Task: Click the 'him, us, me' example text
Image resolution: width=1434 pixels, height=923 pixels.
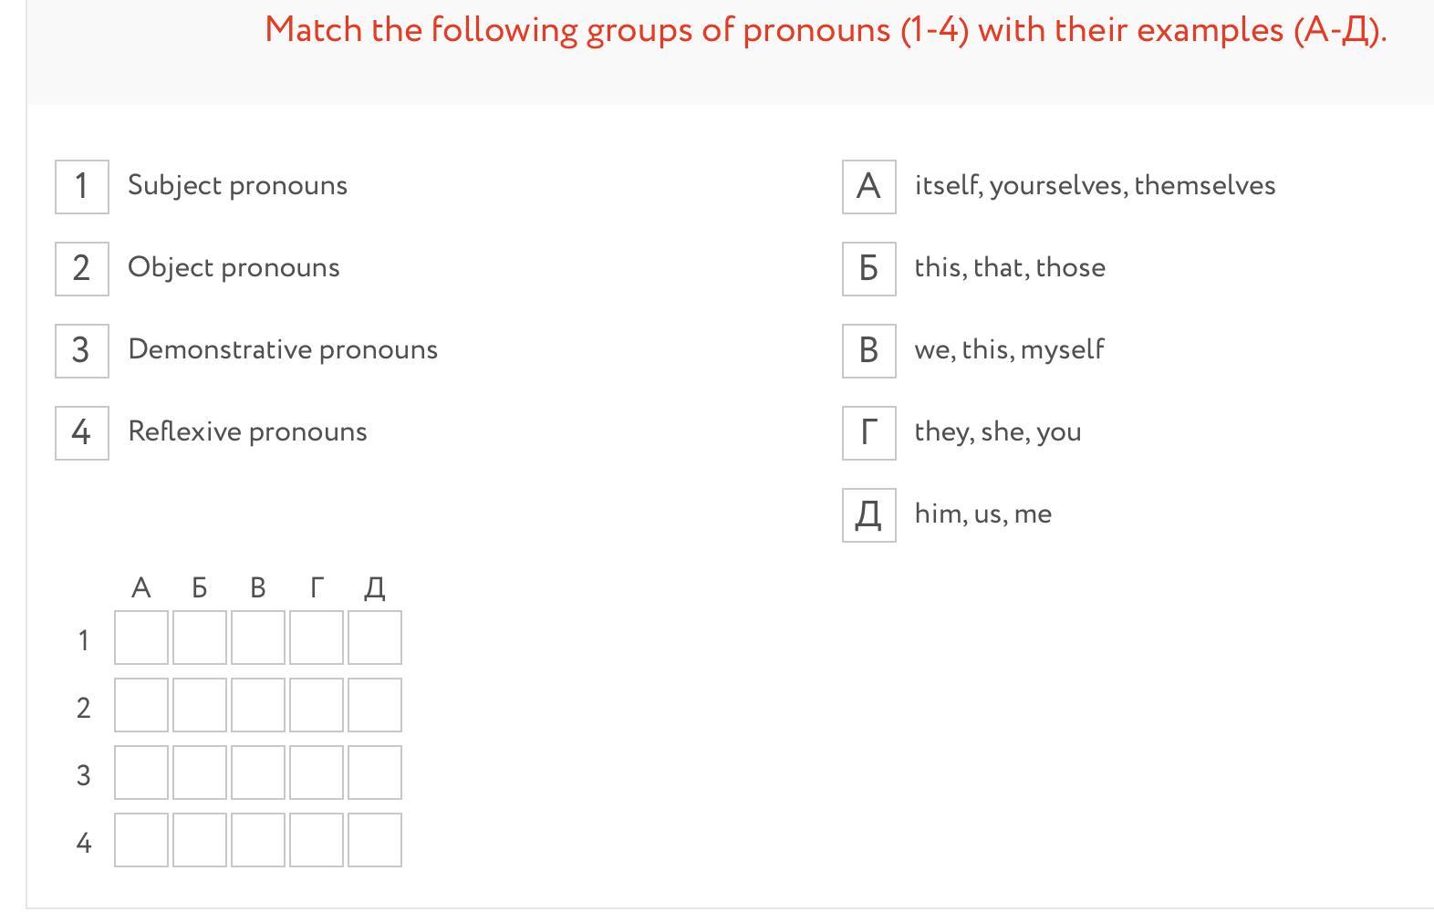Action: (x=982, y=514)
